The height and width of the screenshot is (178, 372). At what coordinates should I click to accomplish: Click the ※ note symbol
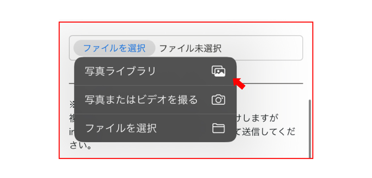pos(72,105)
